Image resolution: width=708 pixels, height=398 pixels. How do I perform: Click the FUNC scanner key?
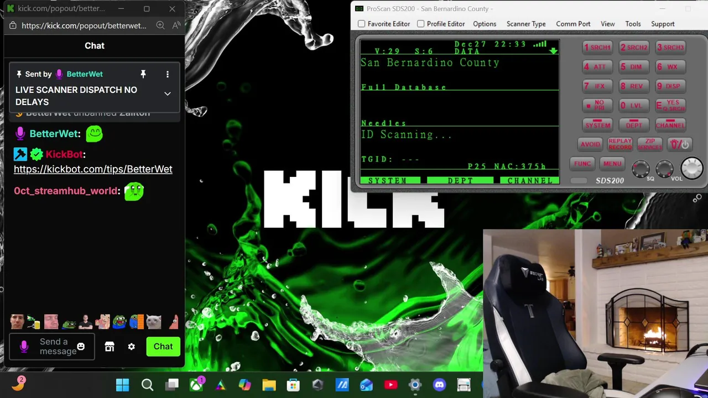click(x=582, y=164)
